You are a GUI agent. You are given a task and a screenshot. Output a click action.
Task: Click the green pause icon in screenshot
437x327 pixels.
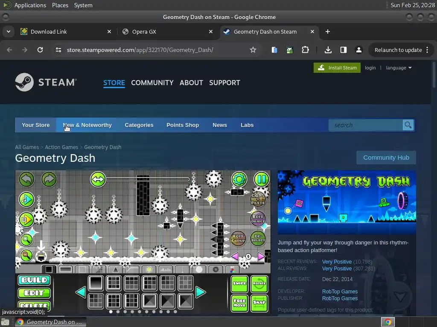(x=262, y=179)
